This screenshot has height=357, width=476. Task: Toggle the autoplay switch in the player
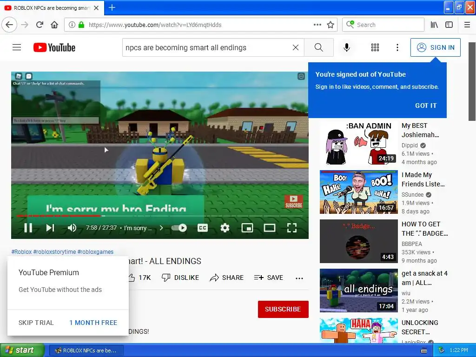(179, 228)
